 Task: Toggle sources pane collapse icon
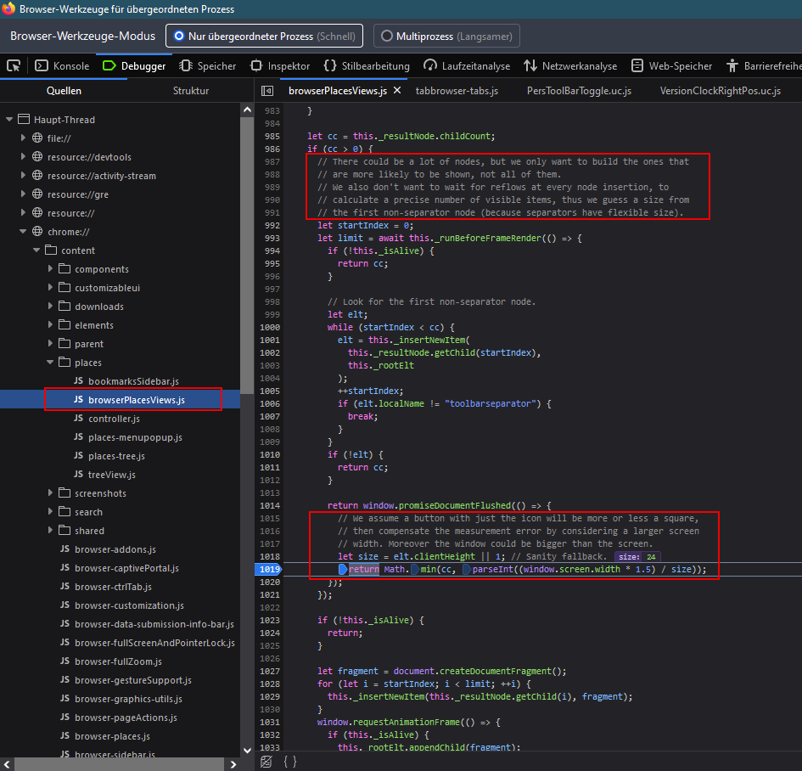click(x=267, y=91)
